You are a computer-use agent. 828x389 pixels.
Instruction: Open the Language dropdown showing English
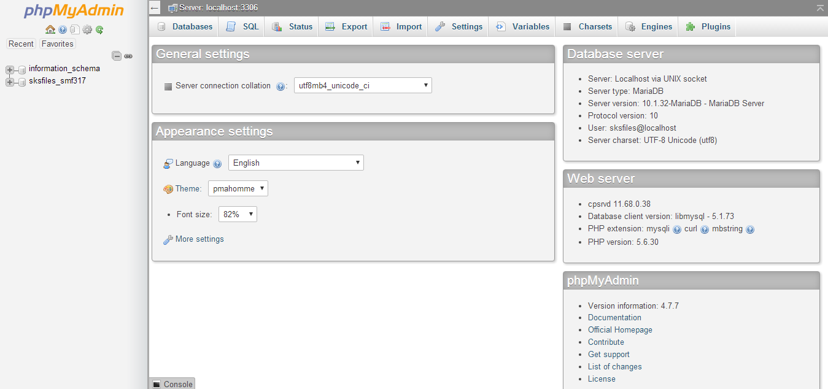pos(296,163)
